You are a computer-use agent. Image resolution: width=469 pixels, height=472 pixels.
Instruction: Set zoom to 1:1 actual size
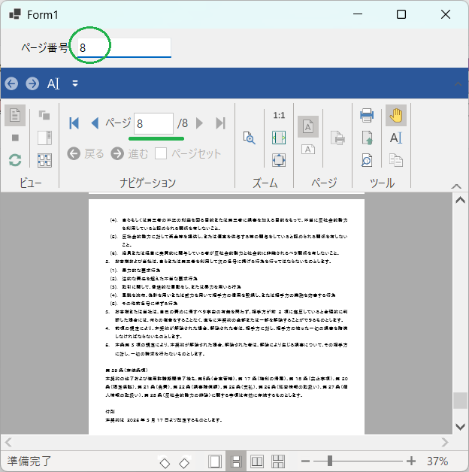click(279, 115)
